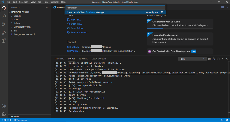Expand the OUTLINE section
The image size is (230, 122).
15,116
